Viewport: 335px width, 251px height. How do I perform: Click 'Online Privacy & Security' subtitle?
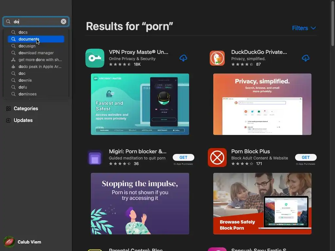click(x=132, y=59)
